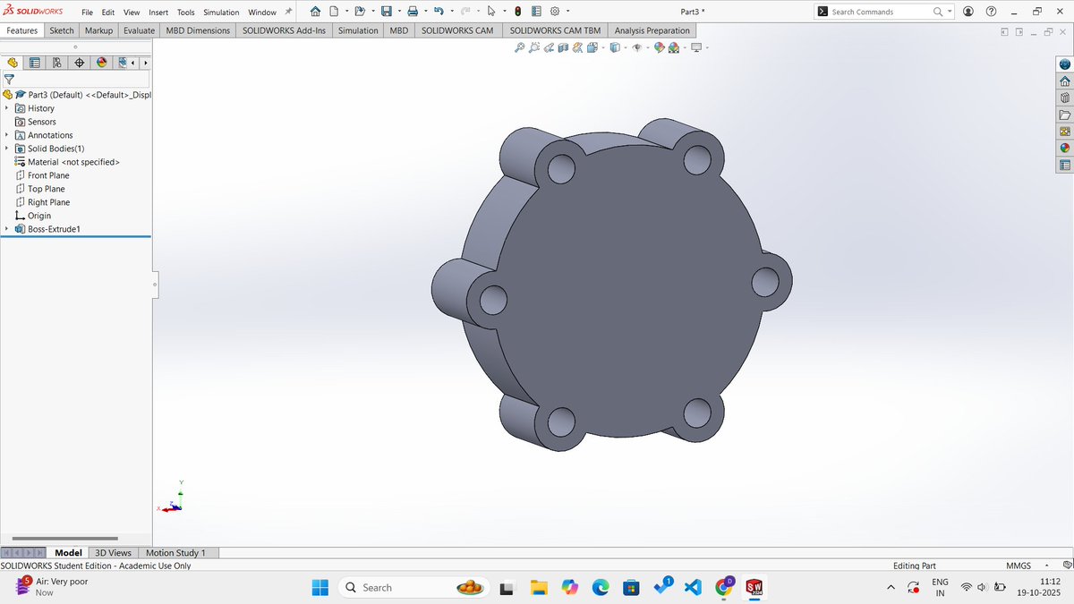Click the Rebuild traffic light icon

tap(517, 12)
